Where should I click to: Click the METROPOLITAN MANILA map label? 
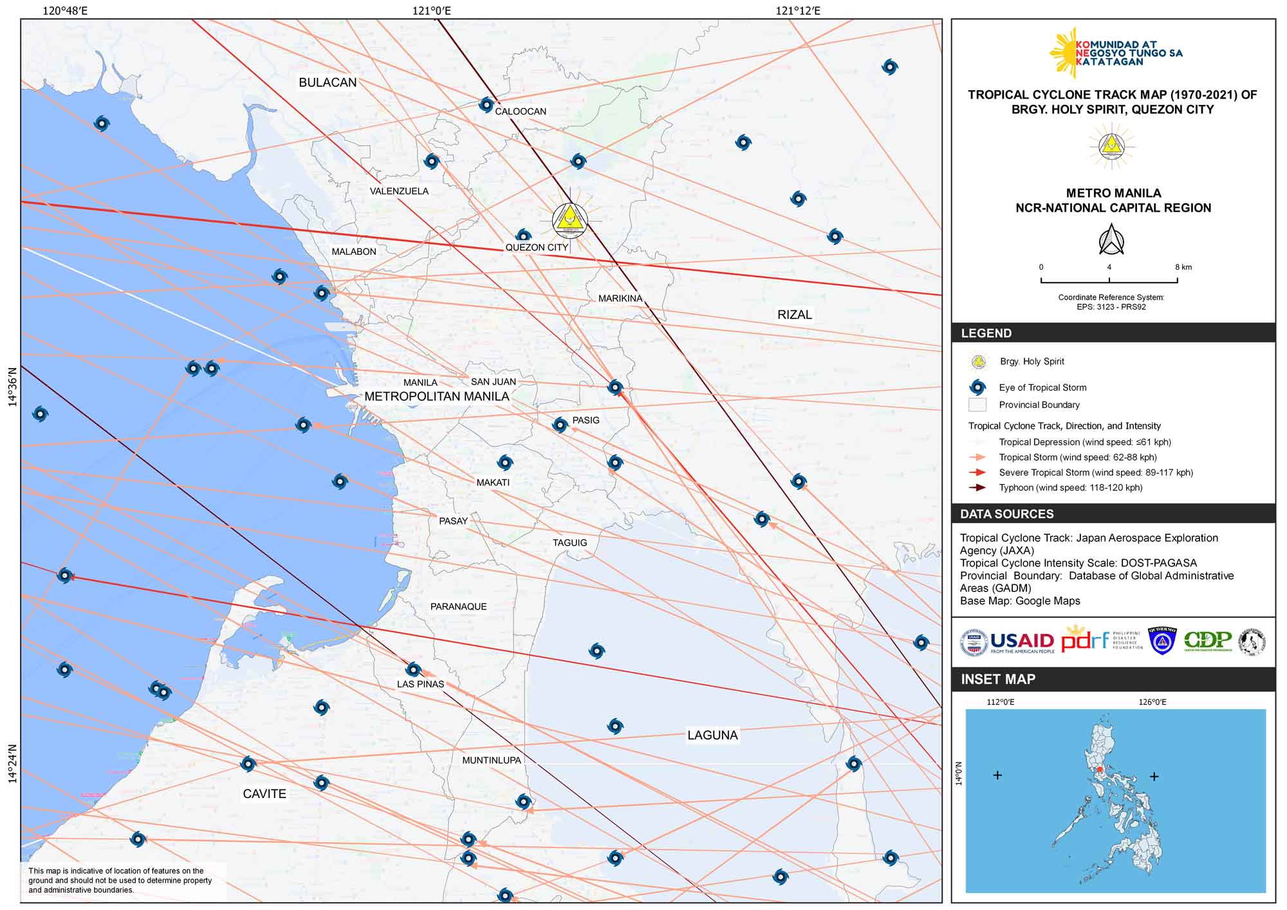tap(437, 396)
